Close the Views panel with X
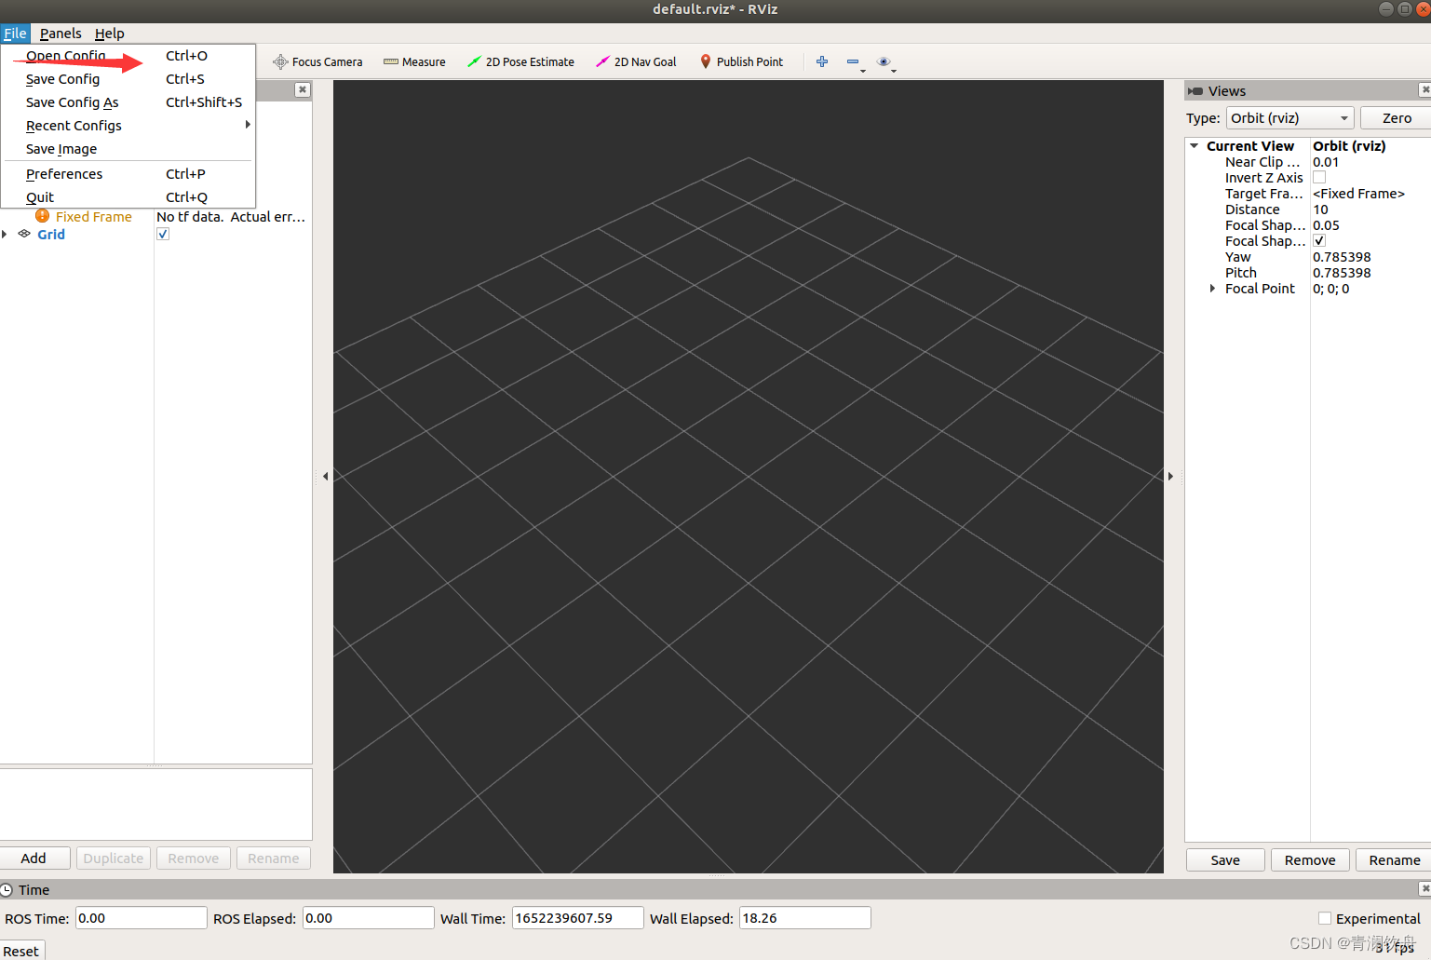The image size is (1431, 960). (x=1424, y=89)
